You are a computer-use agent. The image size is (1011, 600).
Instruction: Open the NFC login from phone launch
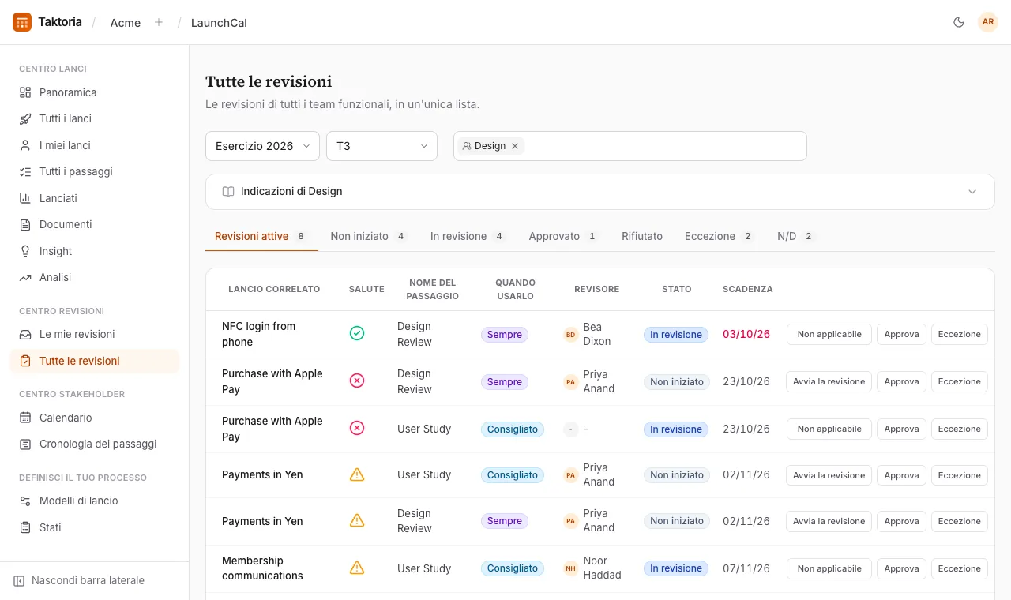coord(258,334)
